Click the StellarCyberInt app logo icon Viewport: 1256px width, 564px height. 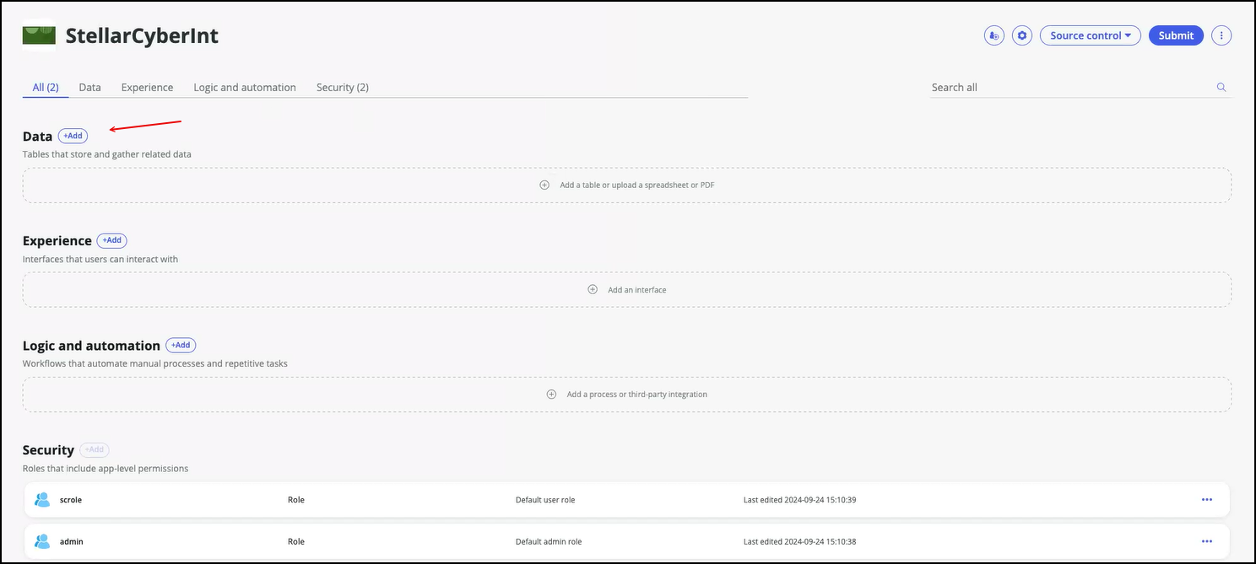[39, 35]
